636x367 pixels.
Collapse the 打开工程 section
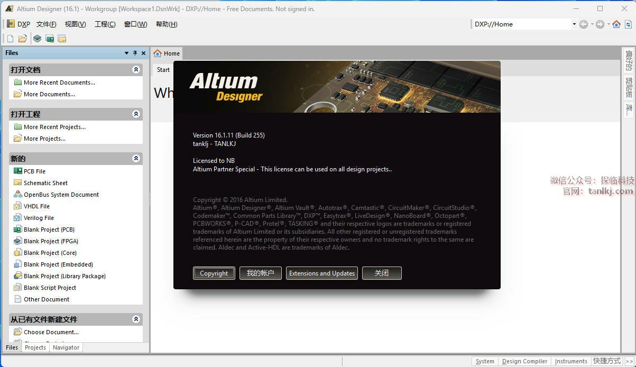tap(136, 114)
